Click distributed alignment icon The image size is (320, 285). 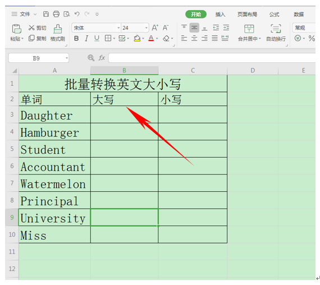point(225,38)
